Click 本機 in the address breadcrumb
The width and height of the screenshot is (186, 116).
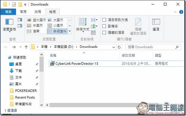tap(44, 47)
